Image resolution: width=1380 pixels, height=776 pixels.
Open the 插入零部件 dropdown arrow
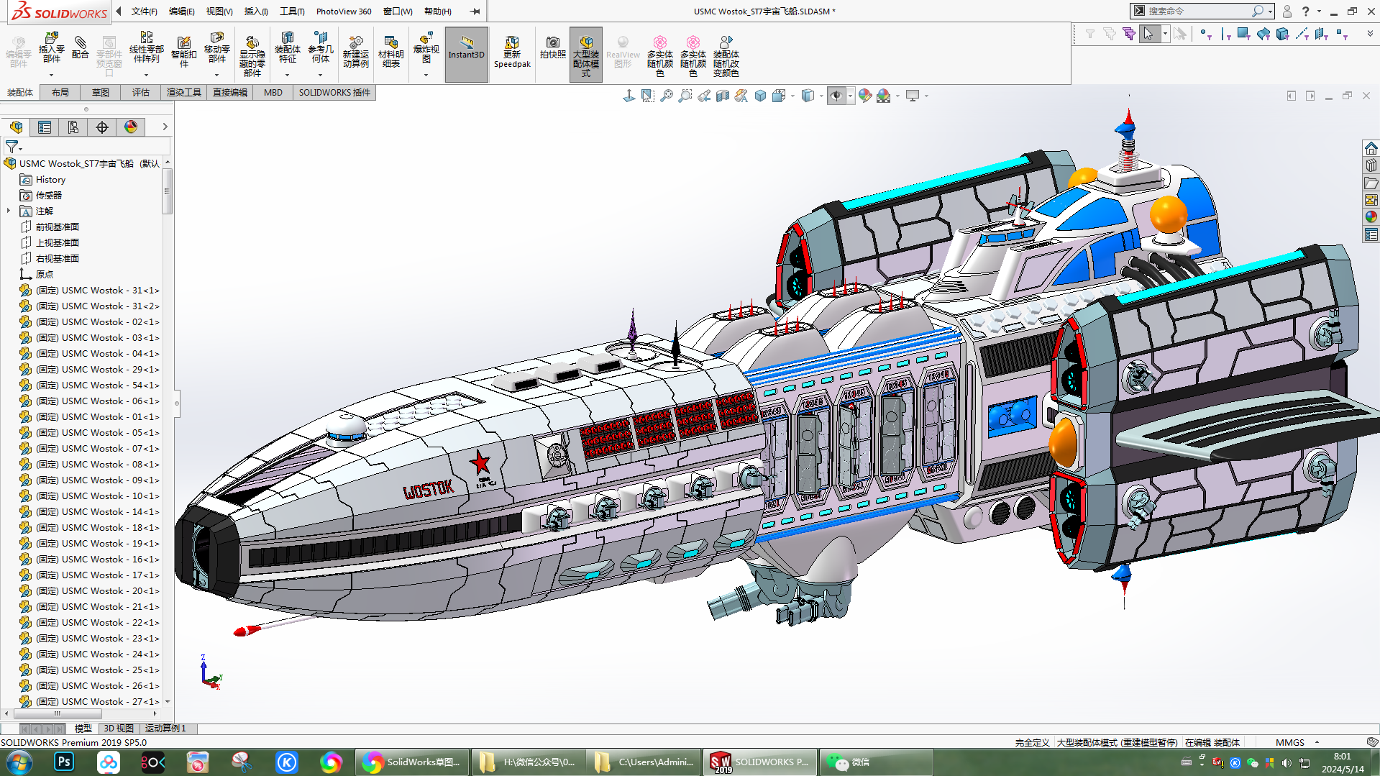point(51,75)
